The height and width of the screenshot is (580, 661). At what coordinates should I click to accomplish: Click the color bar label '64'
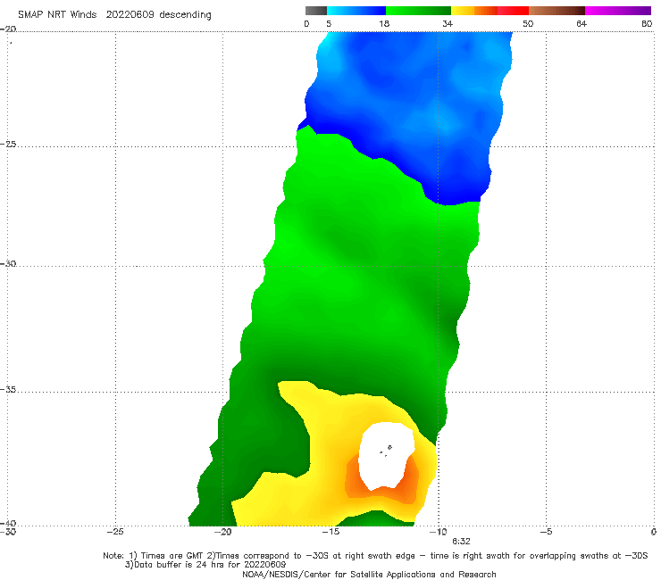(582, 23)
